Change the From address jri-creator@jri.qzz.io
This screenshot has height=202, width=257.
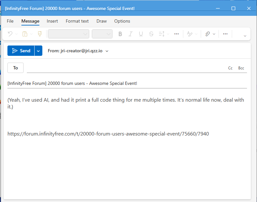click(78, 51)
